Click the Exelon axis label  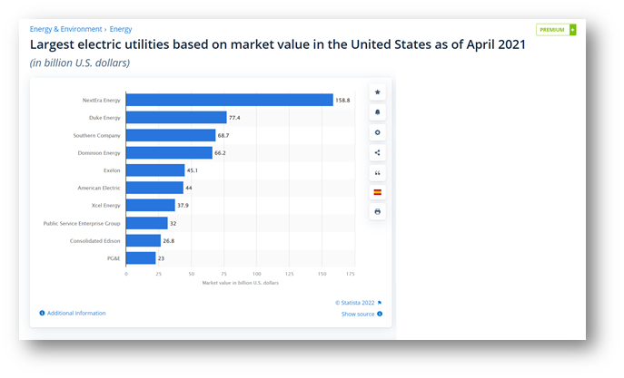pos(112,170)
